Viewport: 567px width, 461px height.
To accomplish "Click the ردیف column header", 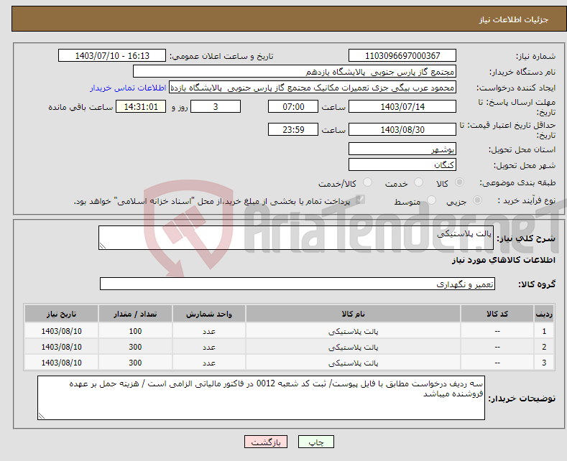I will coord(544,314).
